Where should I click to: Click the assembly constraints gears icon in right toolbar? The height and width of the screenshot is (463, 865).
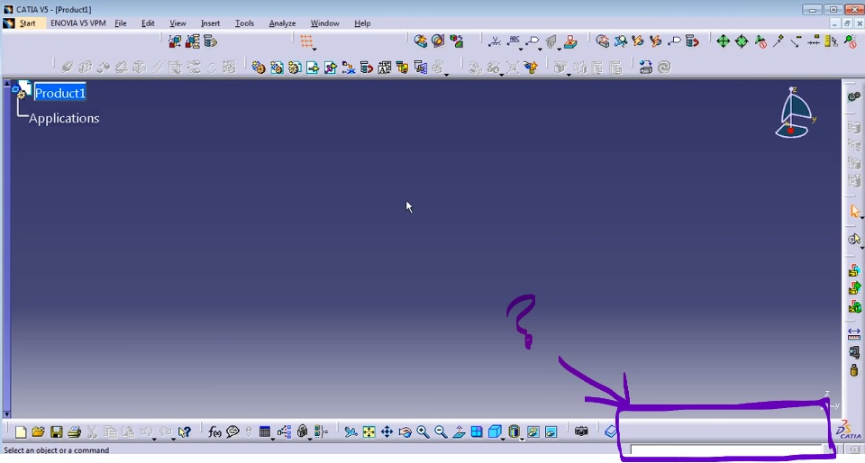854,97
